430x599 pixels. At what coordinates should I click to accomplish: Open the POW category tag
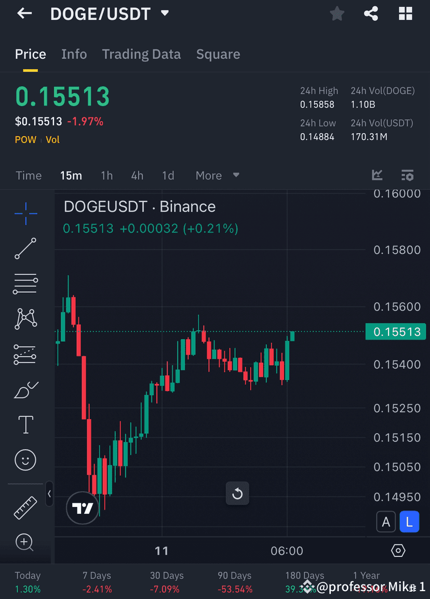pyautogui.click(x=25, y=139)
